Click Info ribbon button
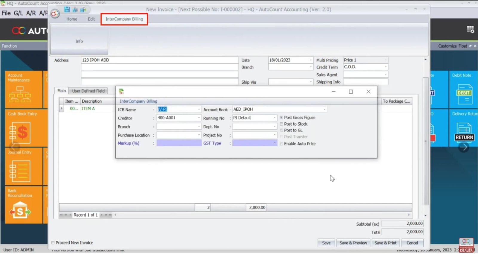The image size is (478, 255). point(79,40)
